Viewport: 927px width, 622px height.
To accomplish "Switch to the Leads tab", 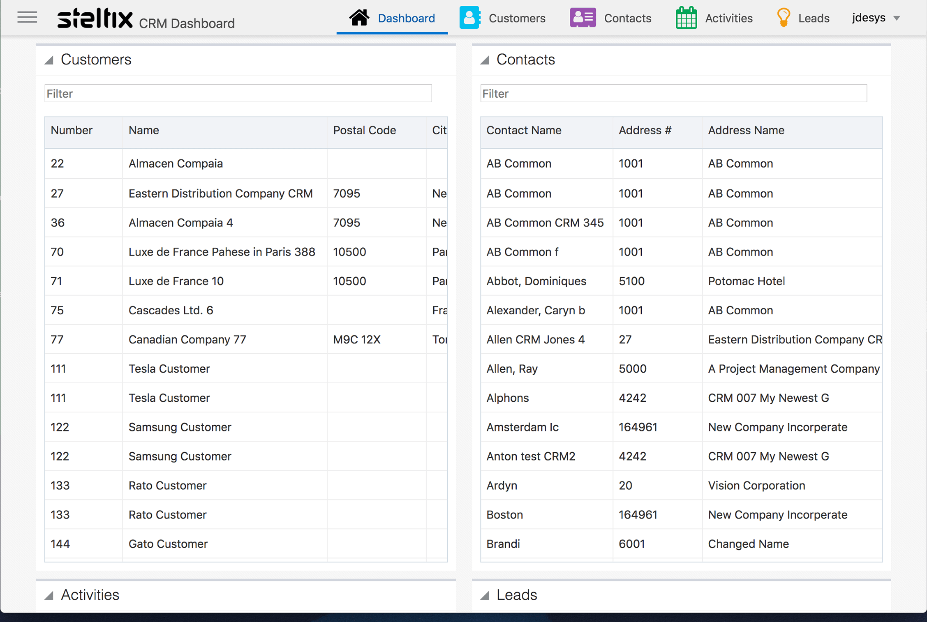I will (813, 18).
